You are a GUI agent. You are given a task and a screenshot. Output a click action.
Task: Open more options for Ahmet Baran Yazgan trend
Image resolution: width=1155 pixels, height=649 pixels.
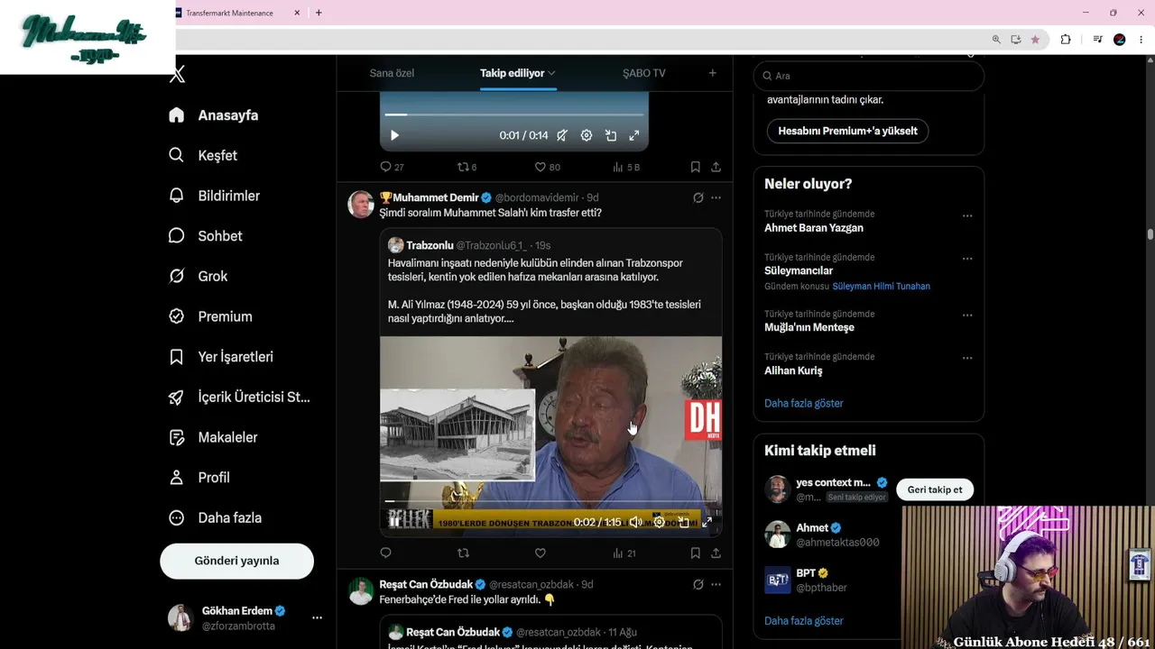pos(967,215)
